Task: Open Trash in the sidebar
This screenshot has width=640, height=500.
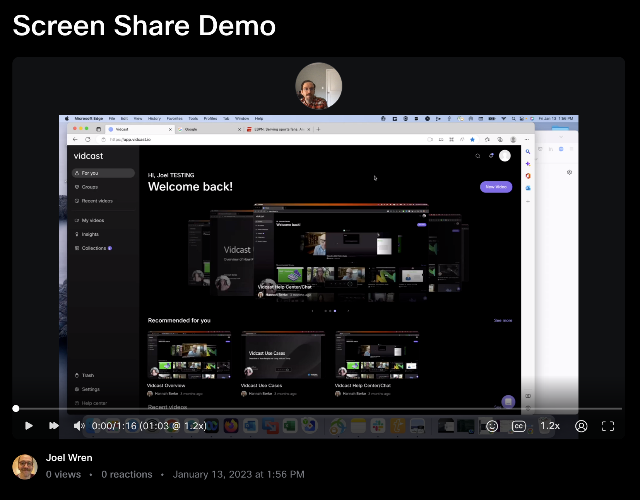Action: 103,376
